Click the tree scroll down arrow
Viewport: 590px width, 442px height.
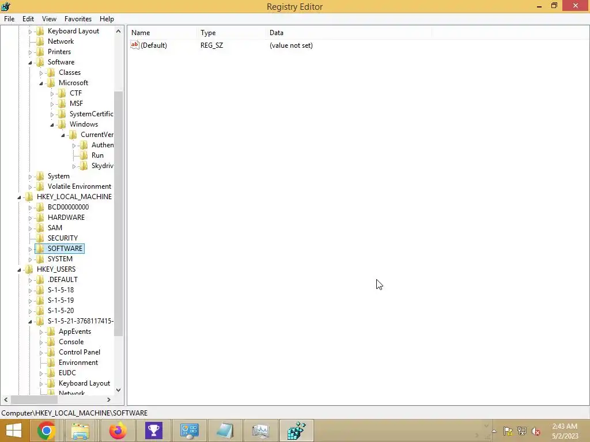pyautogui.click(x=118, y=390)
